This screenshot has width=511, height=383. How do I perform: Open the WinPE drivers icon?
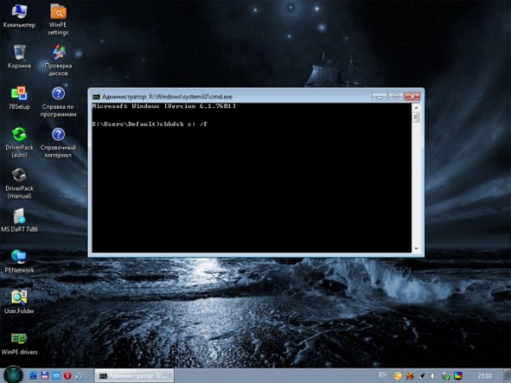point(19,338)
